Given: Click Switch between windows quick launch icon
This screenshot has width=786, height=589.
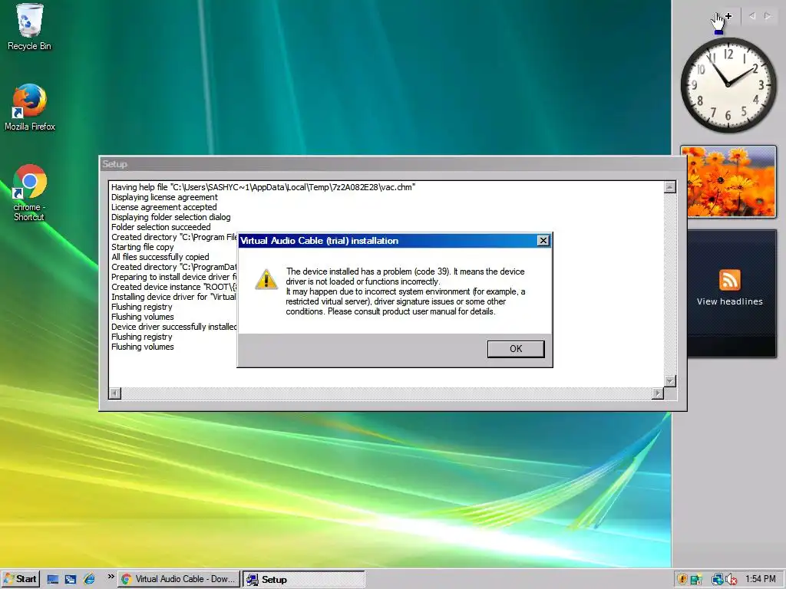Looking at the screenshot, I should point(71,580).
